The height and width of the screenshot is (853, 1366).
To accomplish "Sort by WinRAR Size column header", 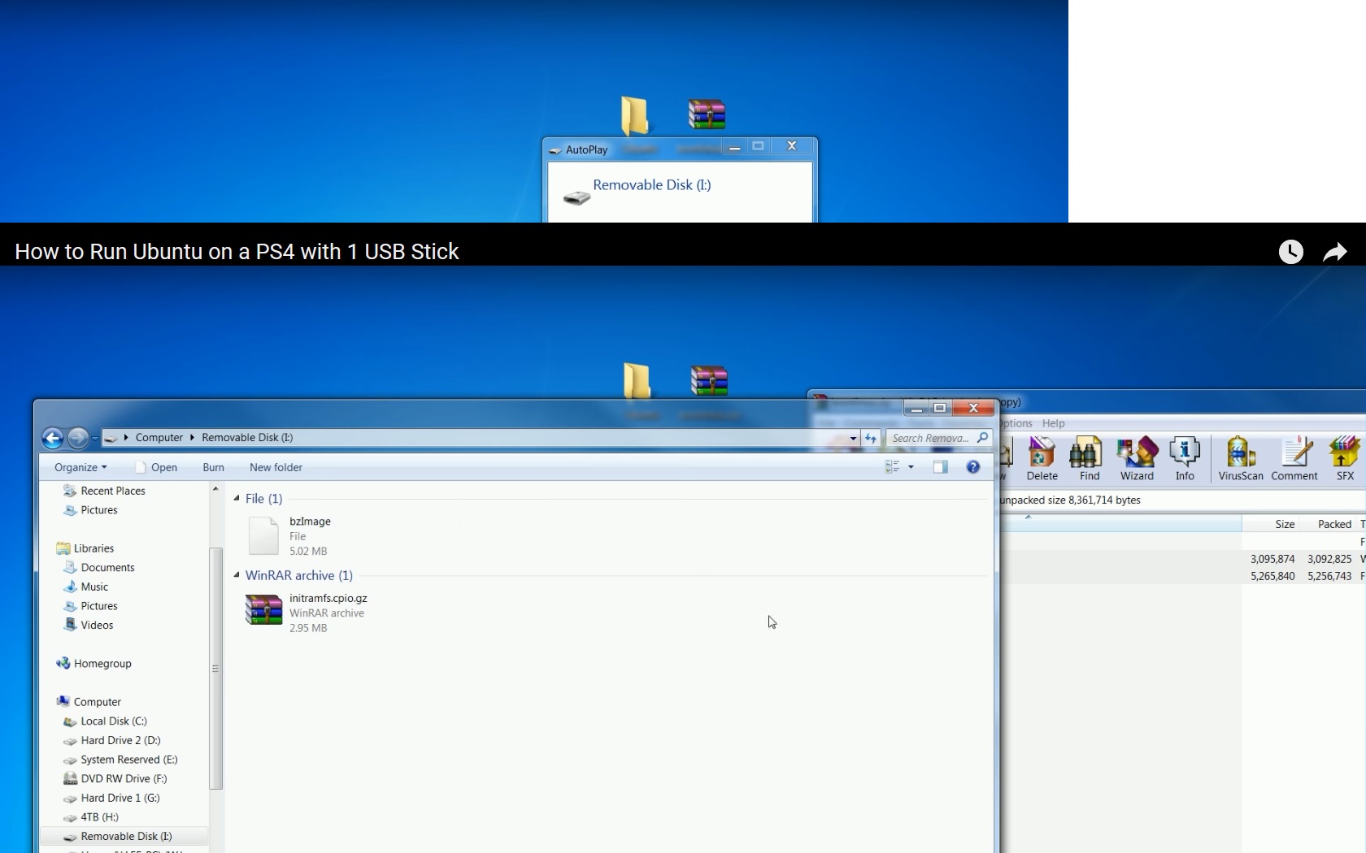I will 1285,524.
